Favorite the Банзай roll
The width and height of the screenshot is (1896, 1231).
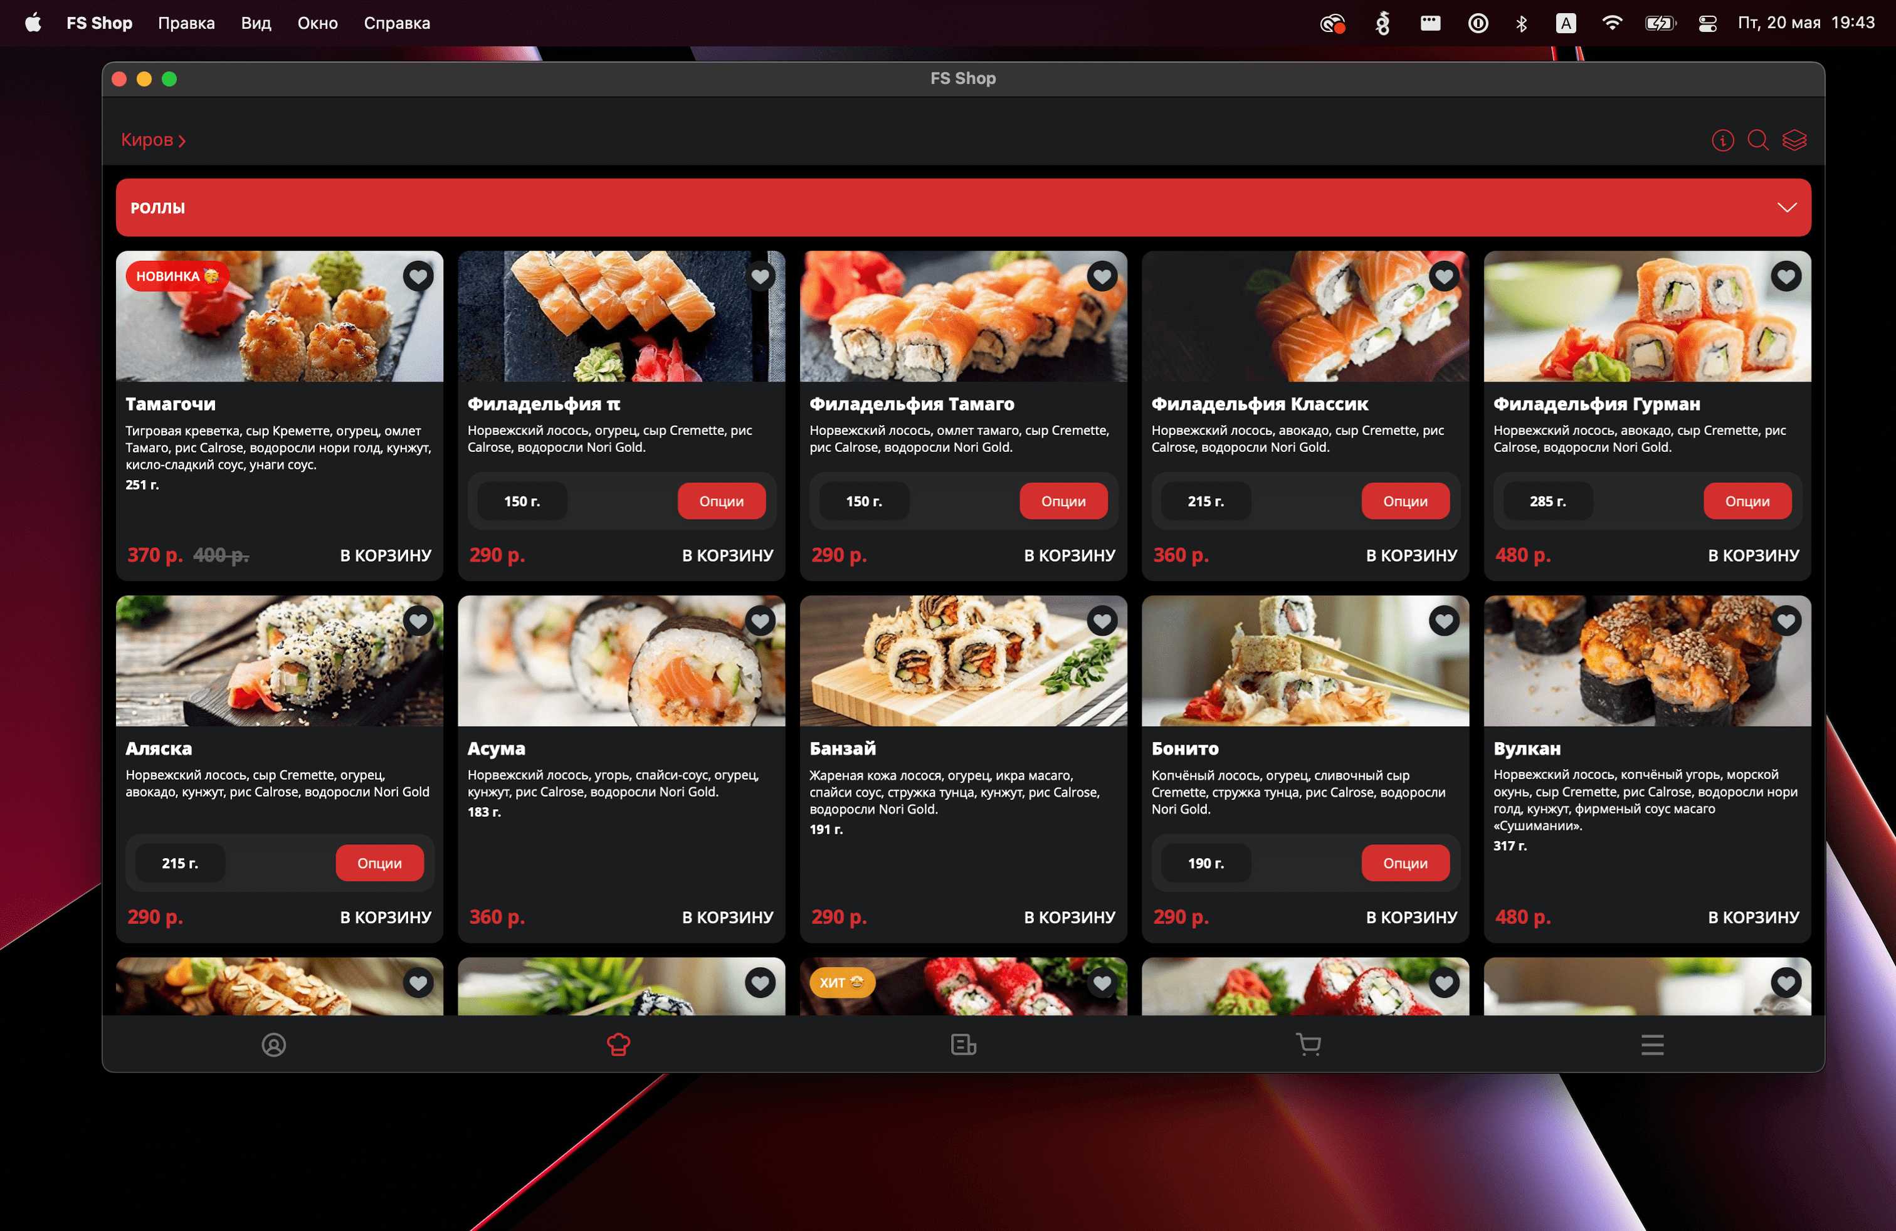pos(1102,621)
